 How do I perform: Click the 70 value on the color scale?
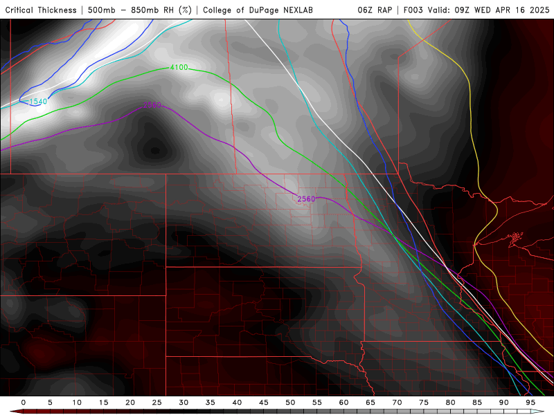point(397,403)
